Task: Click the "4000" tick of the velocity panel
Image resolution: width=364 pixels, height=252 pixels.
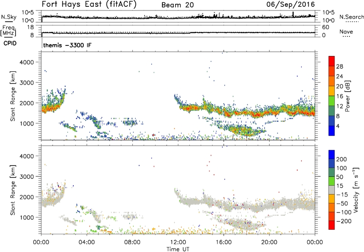Action: [x=27, y=156]
